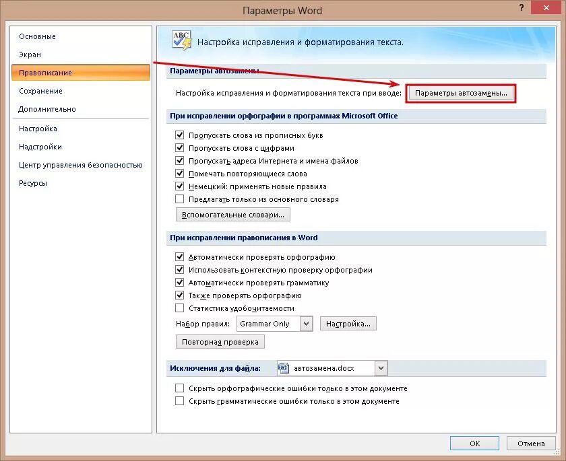Enable Статистика удобочитаемости checkbox
This screenshot has width=566, height=461.
pyautogui.click(x=179, y=308)
